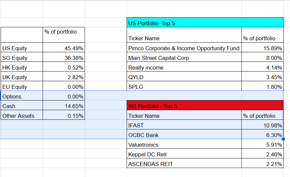Select the Realty income 4.14% value

point(262,68)
